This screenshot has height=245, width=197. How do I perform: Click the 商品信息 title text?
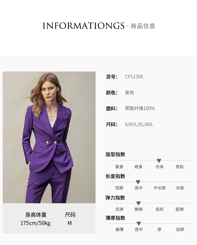pos(143,26)
